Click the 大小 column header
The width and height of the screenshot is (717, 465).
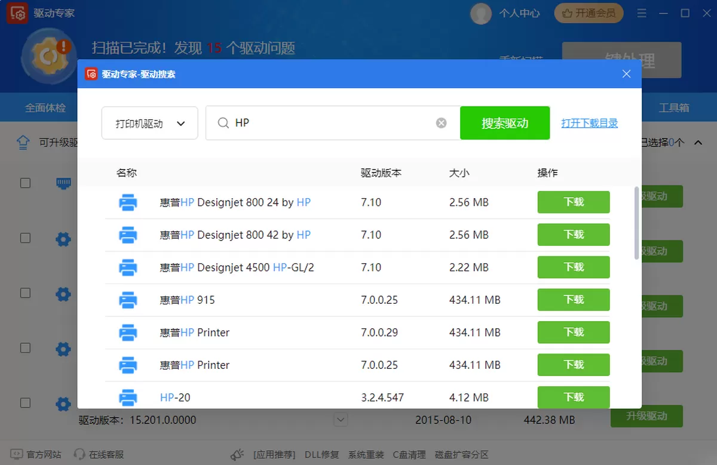pos(459,173)
